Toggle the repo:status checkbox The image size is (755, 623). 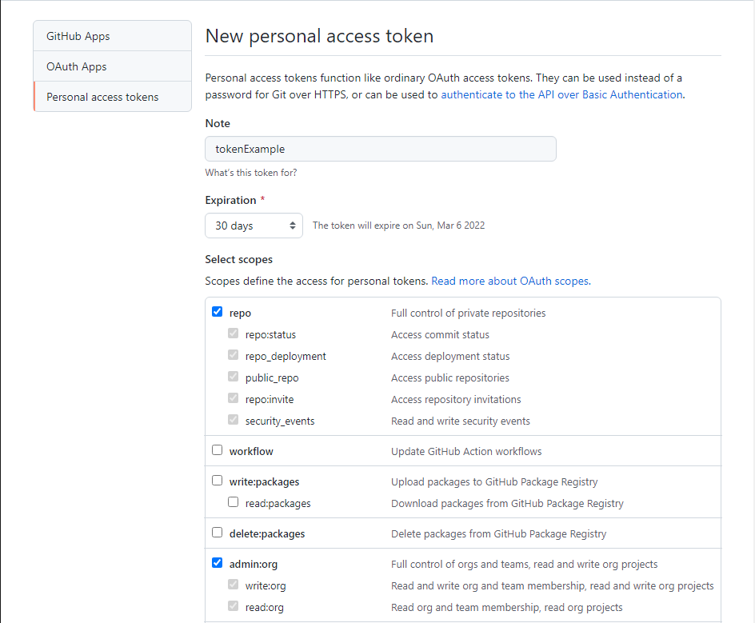pyautogui.click(x=233, y=333)
